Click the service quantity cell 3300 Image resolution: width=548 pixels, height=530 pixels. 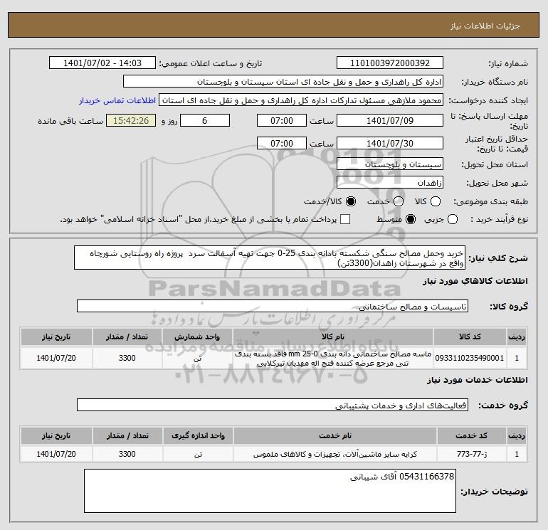coord(127,454)
